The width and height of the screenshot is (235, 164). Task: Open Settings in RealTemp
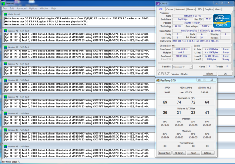point(207,153)
